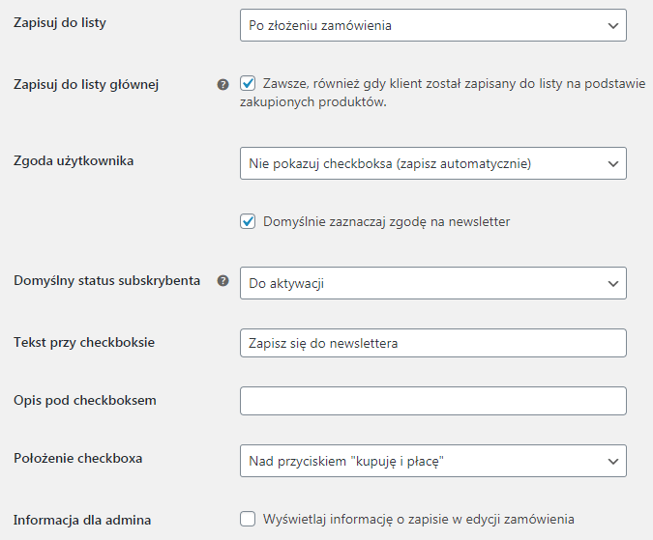Screen dimensions: 653x540
Task: Click the Zgoda użytkownika row label
Action: pyautogui.click(x=74, y=161)
